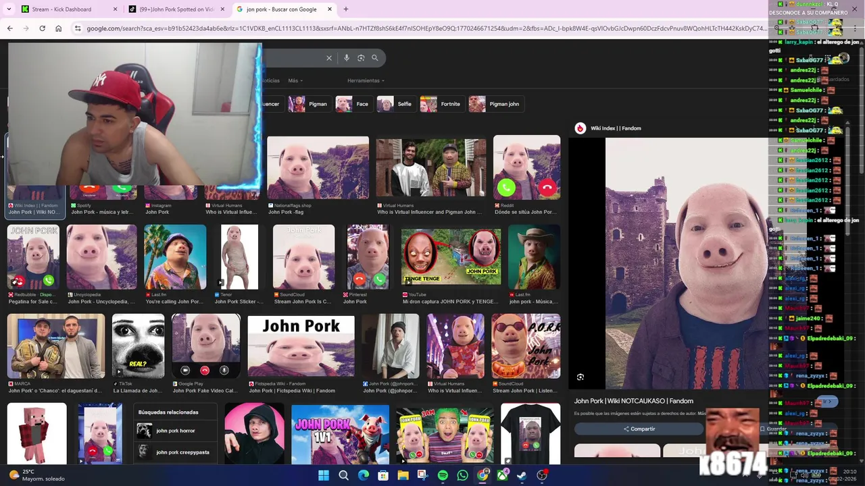865x486 pixels.
Task: Open Snipping Tool from the taskbar
Action: point(423,475)
